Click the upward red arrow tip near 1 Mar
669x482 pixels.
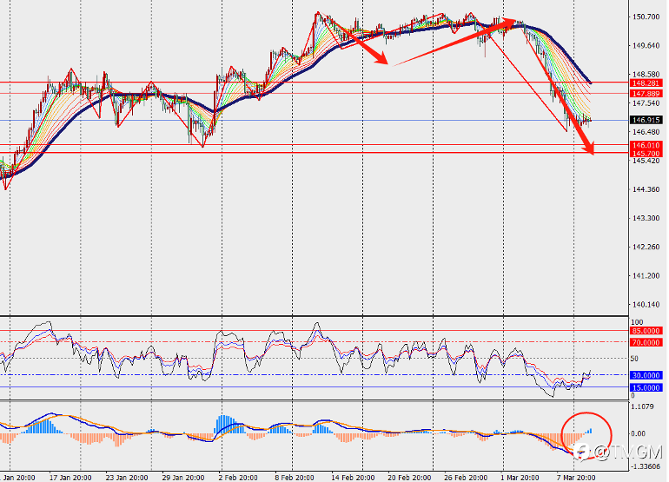point(510,22)
